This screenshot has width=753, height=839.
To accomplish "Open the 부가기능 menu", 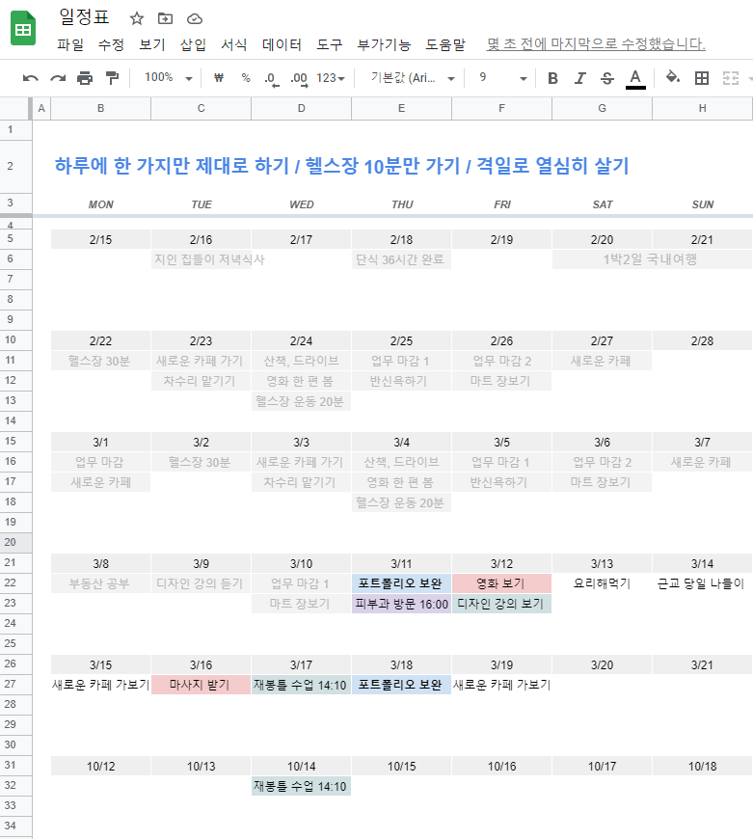I will (384, 44).
